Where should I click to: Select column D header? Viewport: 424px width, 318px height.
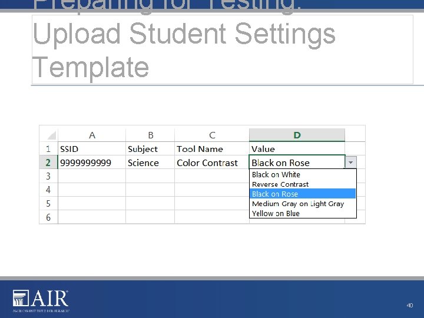[297, 135]
